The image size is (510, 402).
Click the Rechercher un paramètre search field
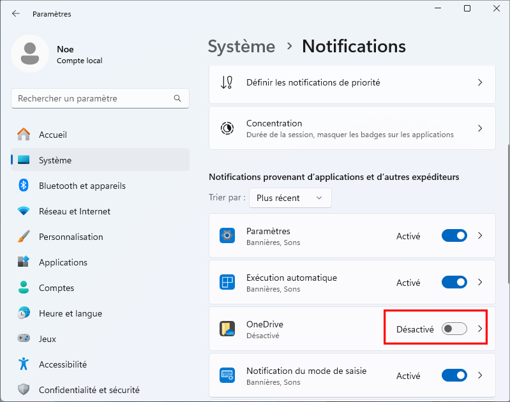[x=100, y=98]
